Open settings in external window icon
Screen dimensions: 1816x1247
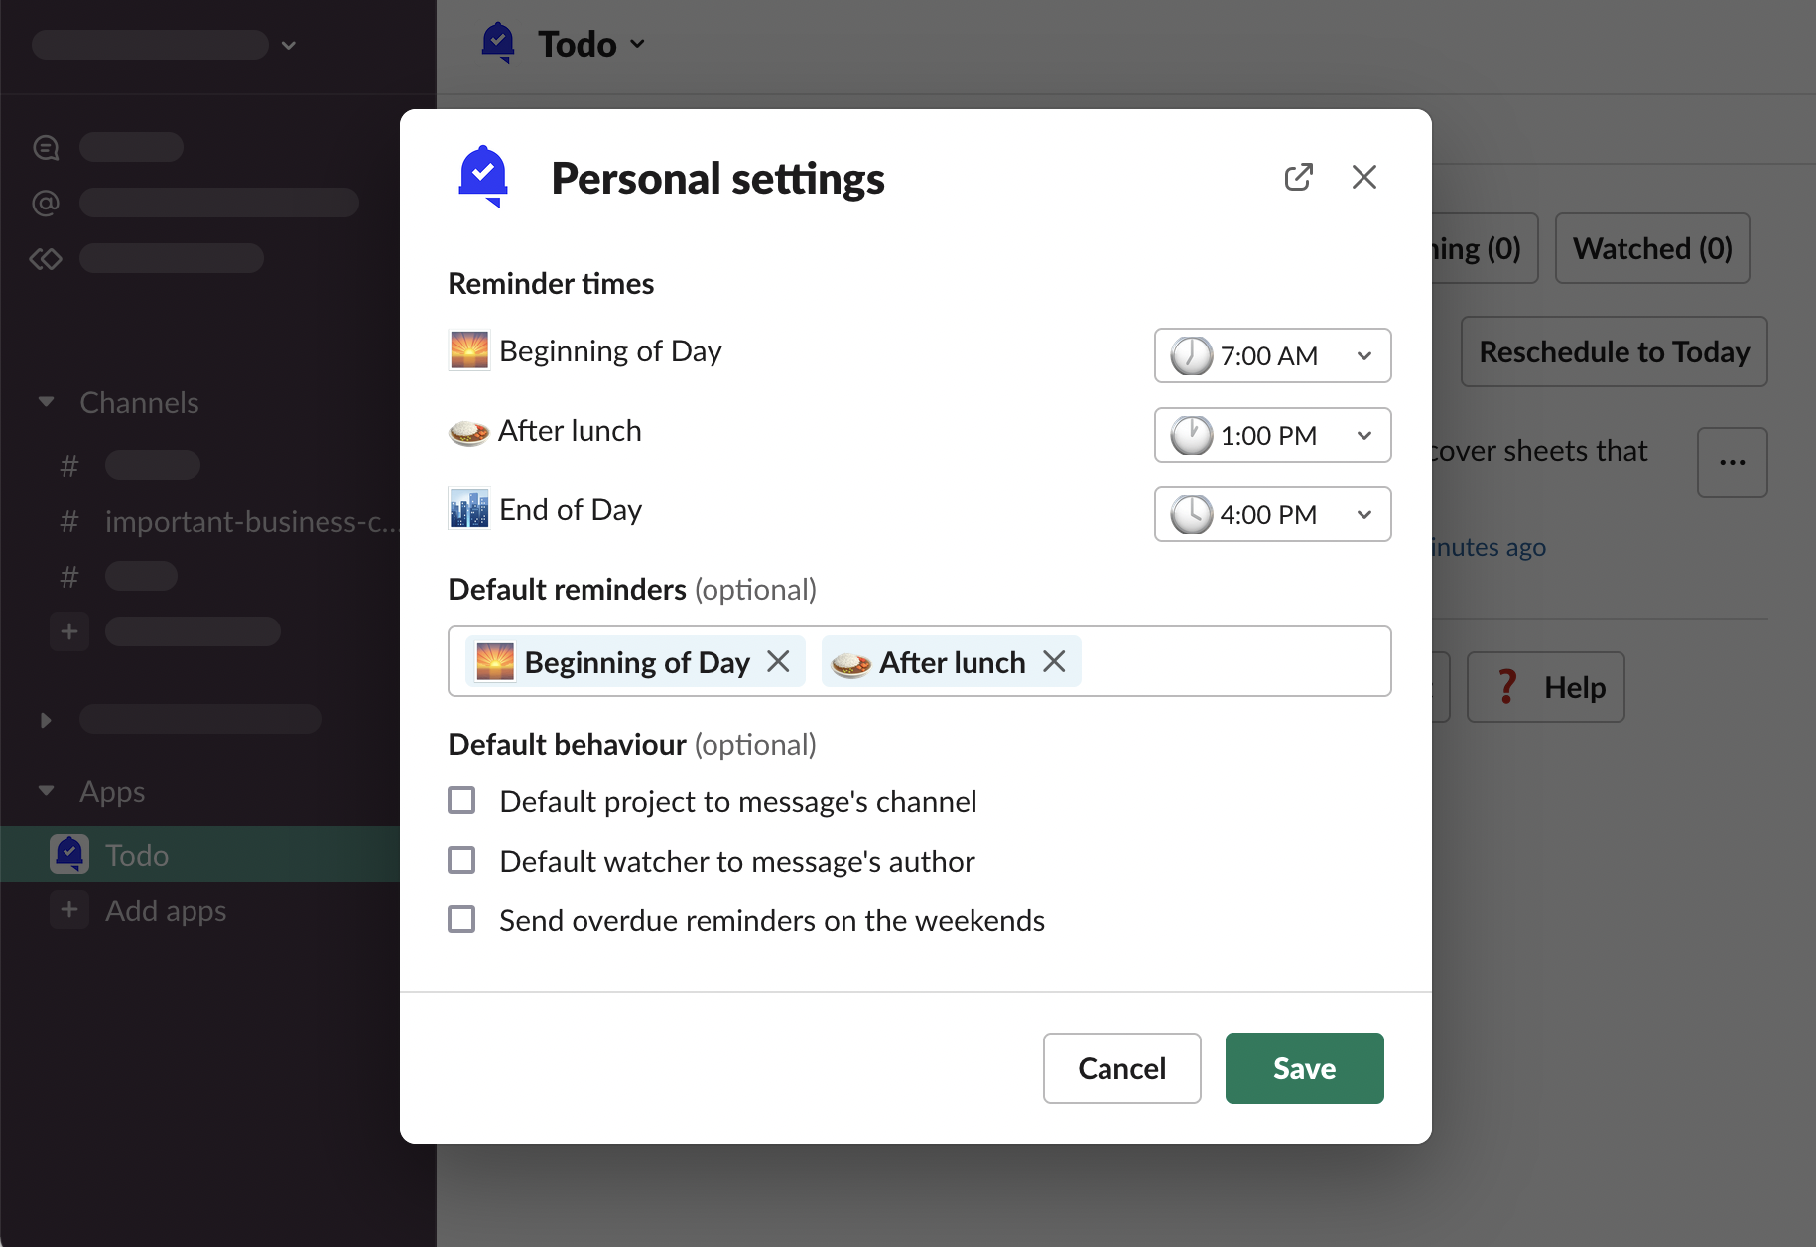(1298, 178)
